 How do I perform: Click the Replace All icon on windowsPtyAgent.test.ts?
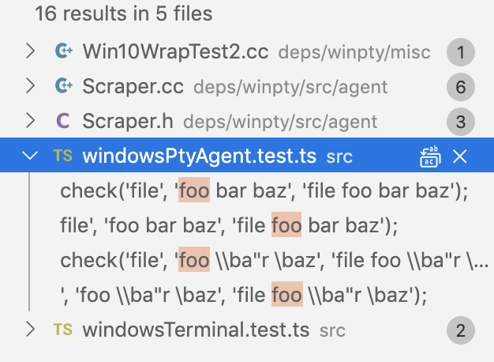(x=430, y=156)
